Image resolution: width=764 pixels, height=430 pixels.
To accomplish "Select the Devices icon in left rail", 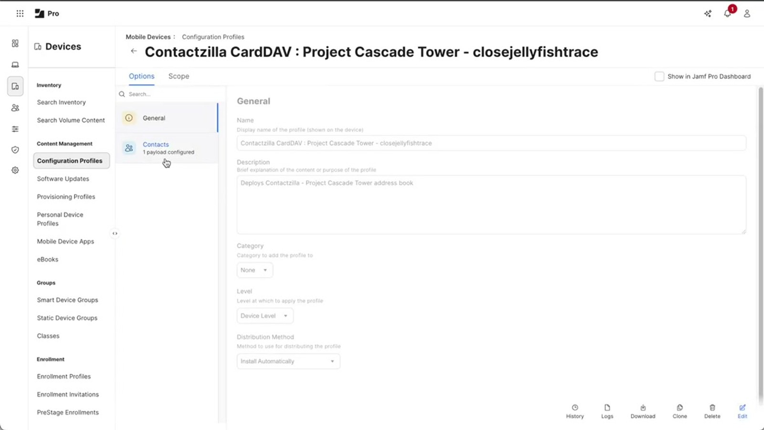I will (15, 86).
